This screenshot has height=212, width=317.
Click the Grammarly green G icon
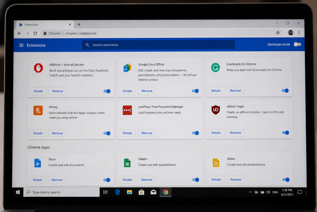click(x=215, y=67)
